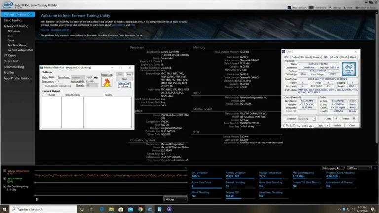The width and height of the screenshot is (379, 213).
Task: Click the PayPal donate image
Action: click(x=124, y=85)
